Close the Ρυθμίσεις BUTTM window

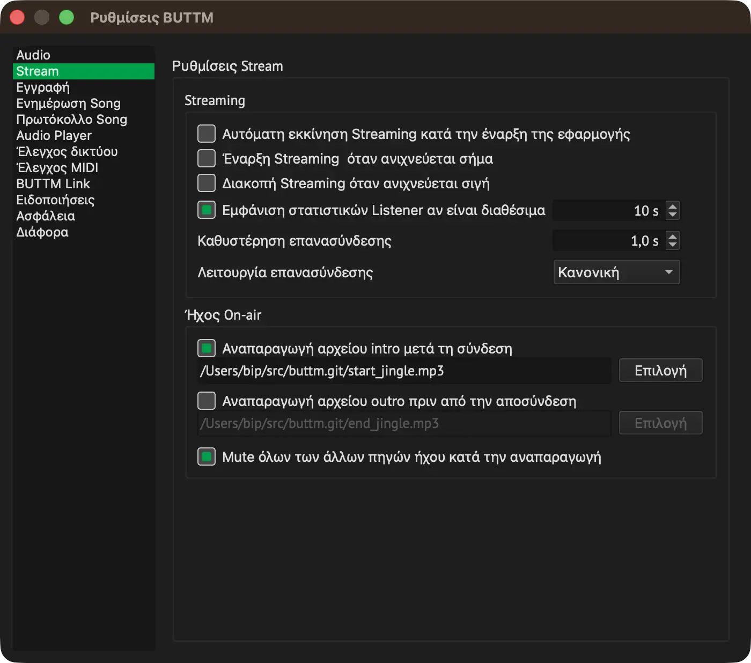17,17
